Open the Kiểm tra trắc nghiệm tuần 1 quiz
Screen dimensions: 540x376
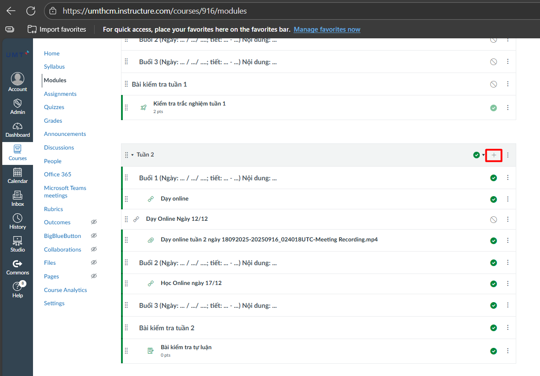point(189,103)
